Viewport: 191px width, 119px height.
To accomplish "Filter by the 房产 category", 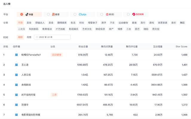I will click(x=111, y=29).
